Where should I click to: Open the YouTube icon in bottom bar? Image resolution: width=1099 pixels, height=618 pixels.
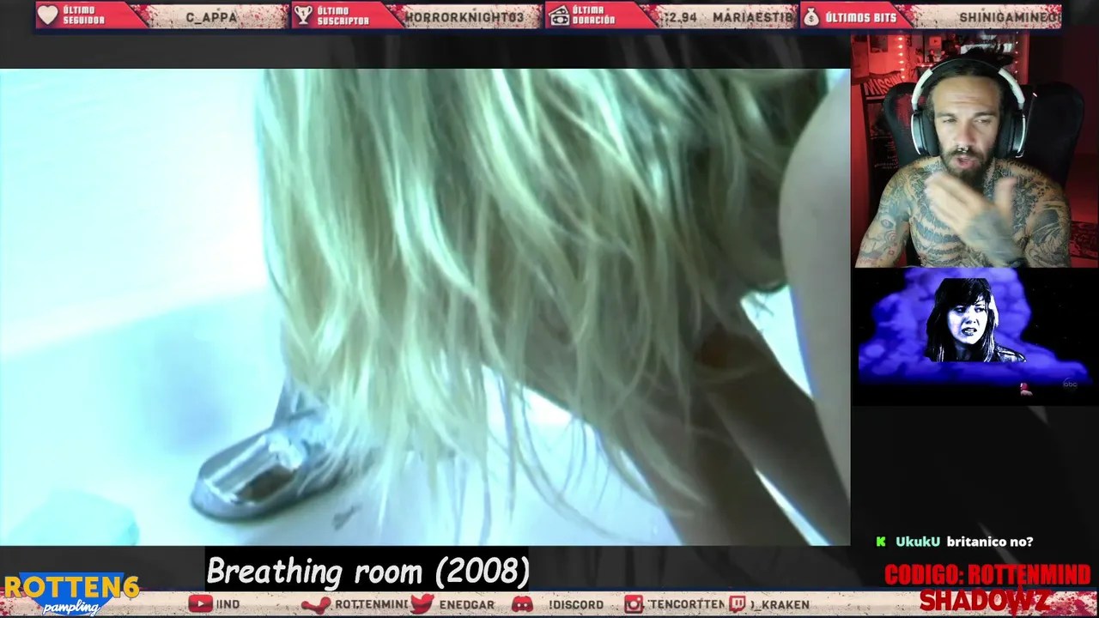tap(200, 604)
